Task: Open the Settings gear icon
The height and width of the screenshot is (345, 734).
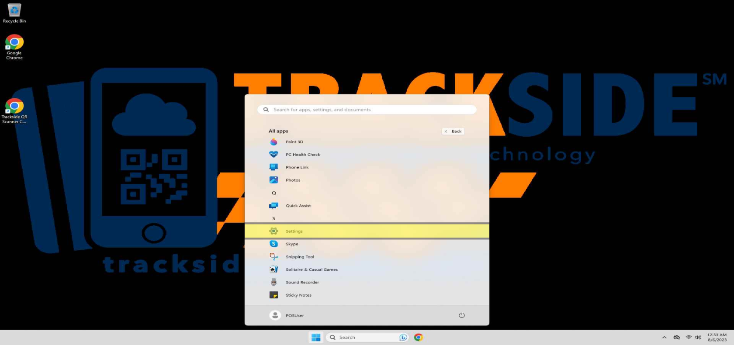Action: point(274,231)
